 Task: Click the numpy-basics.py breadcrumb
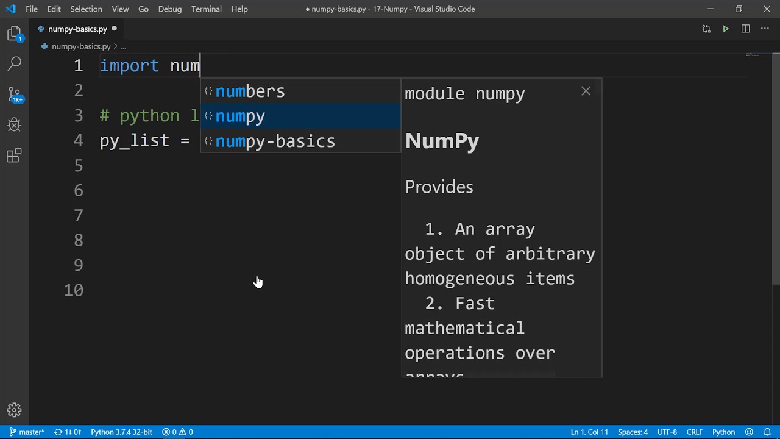click(81, 46)
